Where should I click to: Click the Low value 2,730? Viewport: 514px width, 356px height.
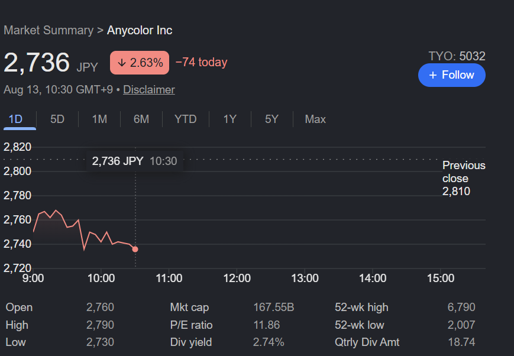click(x=100, y=342)
